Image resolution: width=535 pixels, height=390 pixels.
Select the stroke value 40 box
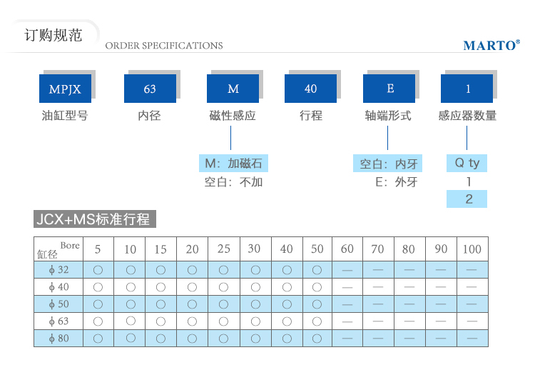pyautogui.click(x=310, y=89)
